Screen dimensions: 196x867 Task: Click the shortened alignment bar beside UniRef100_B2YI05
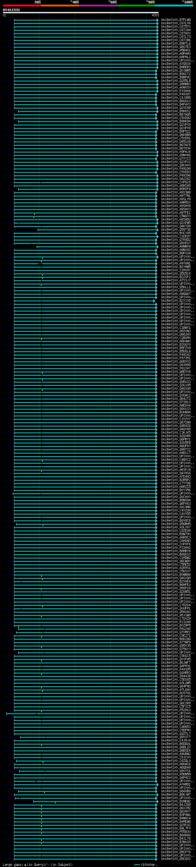click(x=85, y=301)
